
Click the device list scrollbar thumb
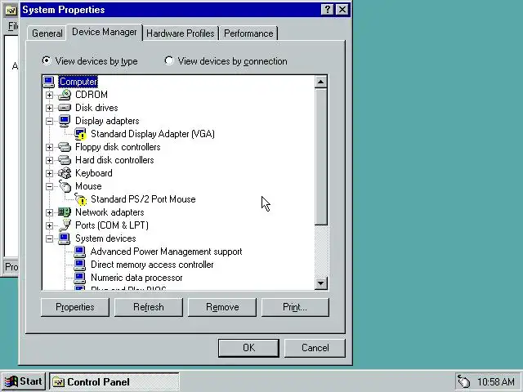321,156
